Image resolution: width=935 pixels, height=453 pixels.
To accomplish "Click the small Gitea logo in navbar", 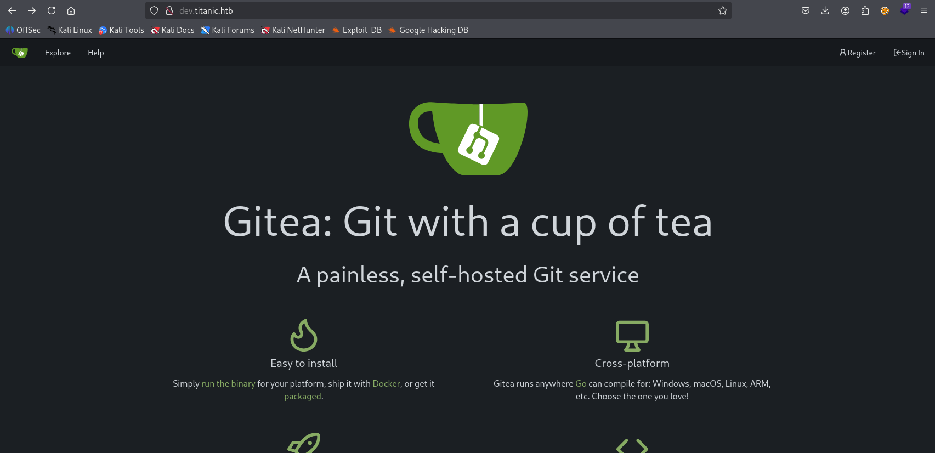I will [20, 53].
